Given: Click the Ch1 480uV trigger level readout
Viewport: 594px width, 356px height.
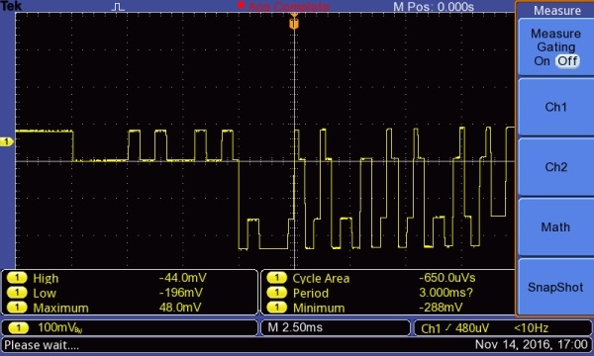Looking at the screenshot, I should pos(455,328).
